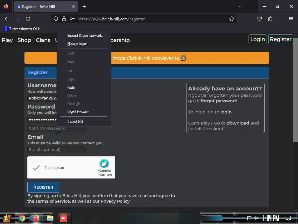Click the volume speaker tray icon
298x224 pixels.
tap(256, 218)
